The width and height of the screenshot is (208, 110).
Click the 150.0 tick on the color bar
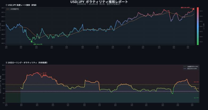pyautogui.click(x=201, y=26)
